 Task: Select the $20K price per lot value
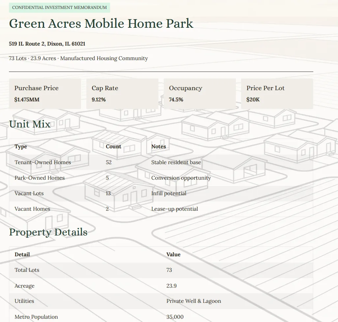[x=253, y=100]
